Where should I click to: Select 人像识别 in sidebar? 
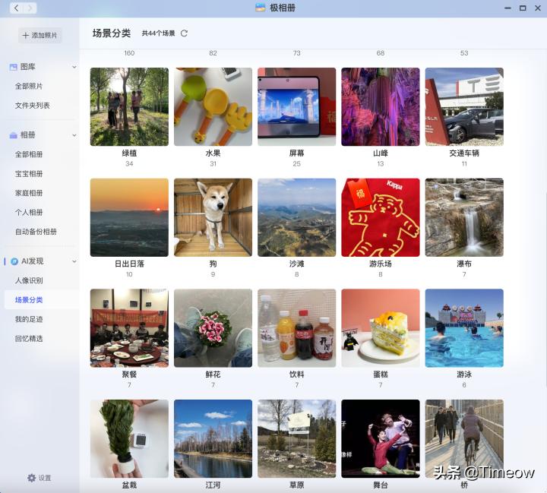pos(29,280)
